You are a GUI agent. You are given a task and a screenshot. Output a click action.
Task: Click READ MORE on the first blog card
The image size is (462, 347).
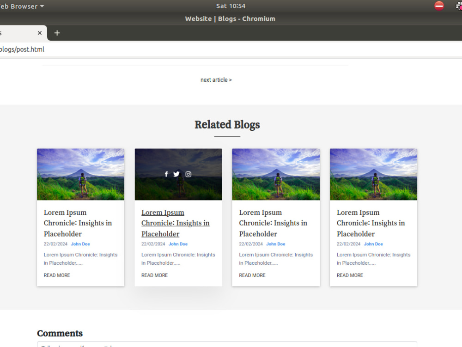[57, 275]
